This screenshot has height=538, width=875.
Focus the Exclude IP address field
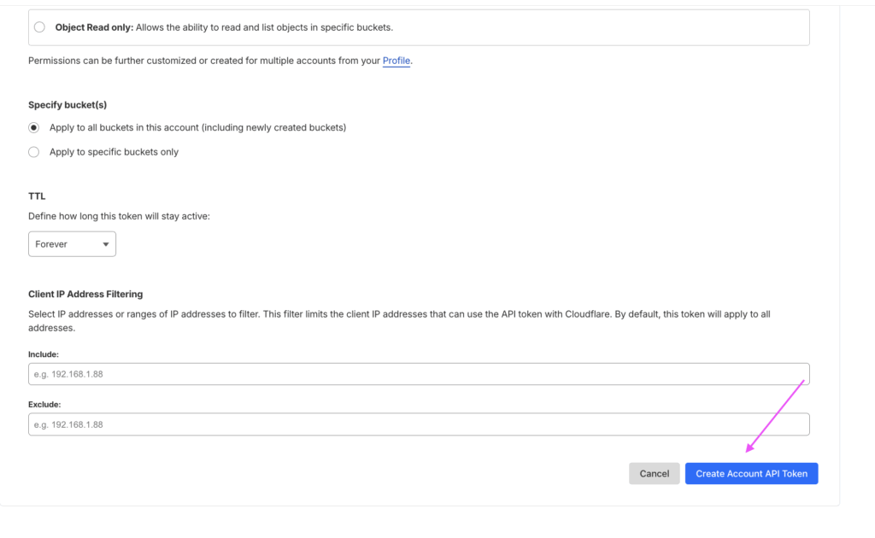pyautogui.click(x=419, y=424)
